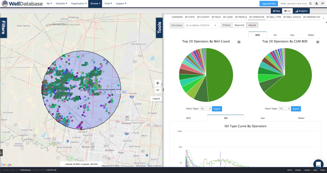Click the Report a map error link

click(x=155, y=166)
